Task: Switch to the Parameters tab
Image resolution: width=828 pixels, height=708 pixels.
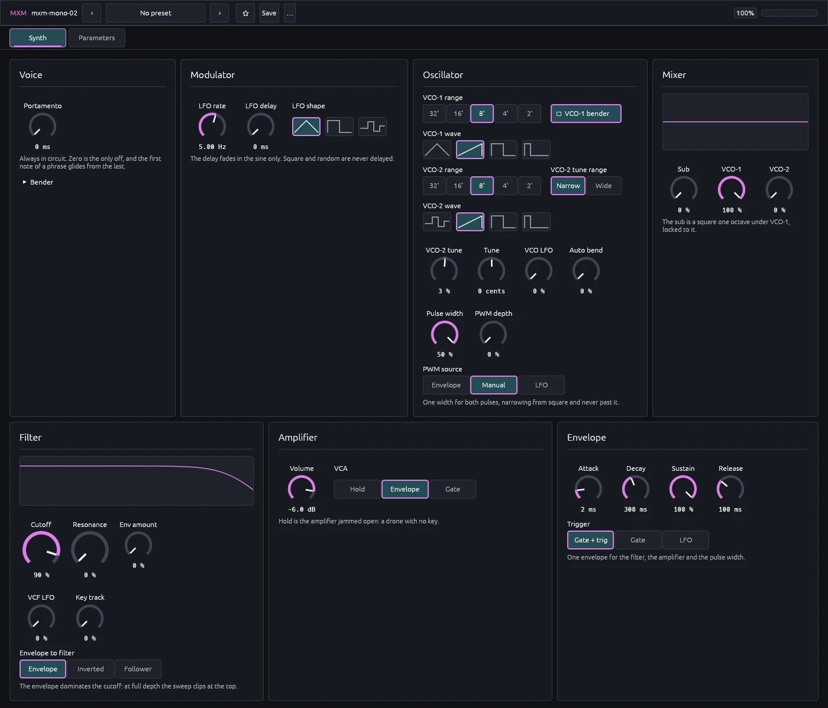Action: pos(97,38)
